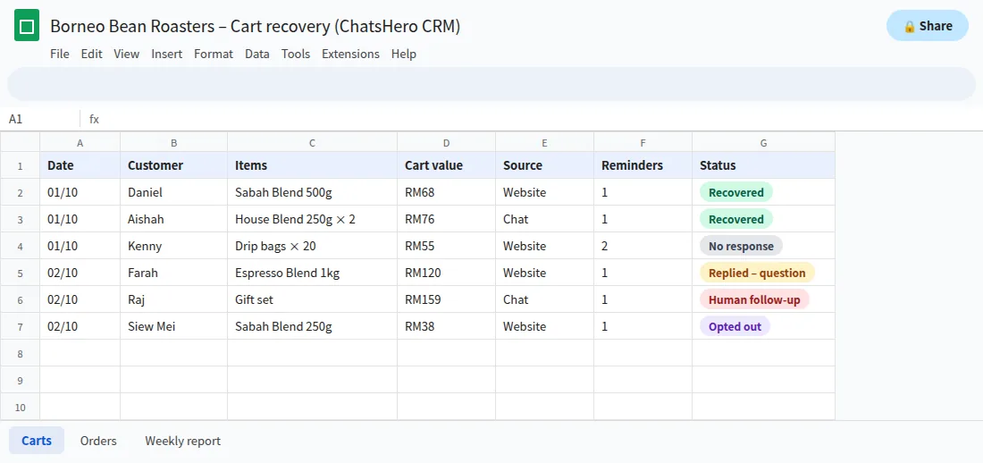
Task: Click the customer cell Siew Mei
Action: [x=174, y=326]
